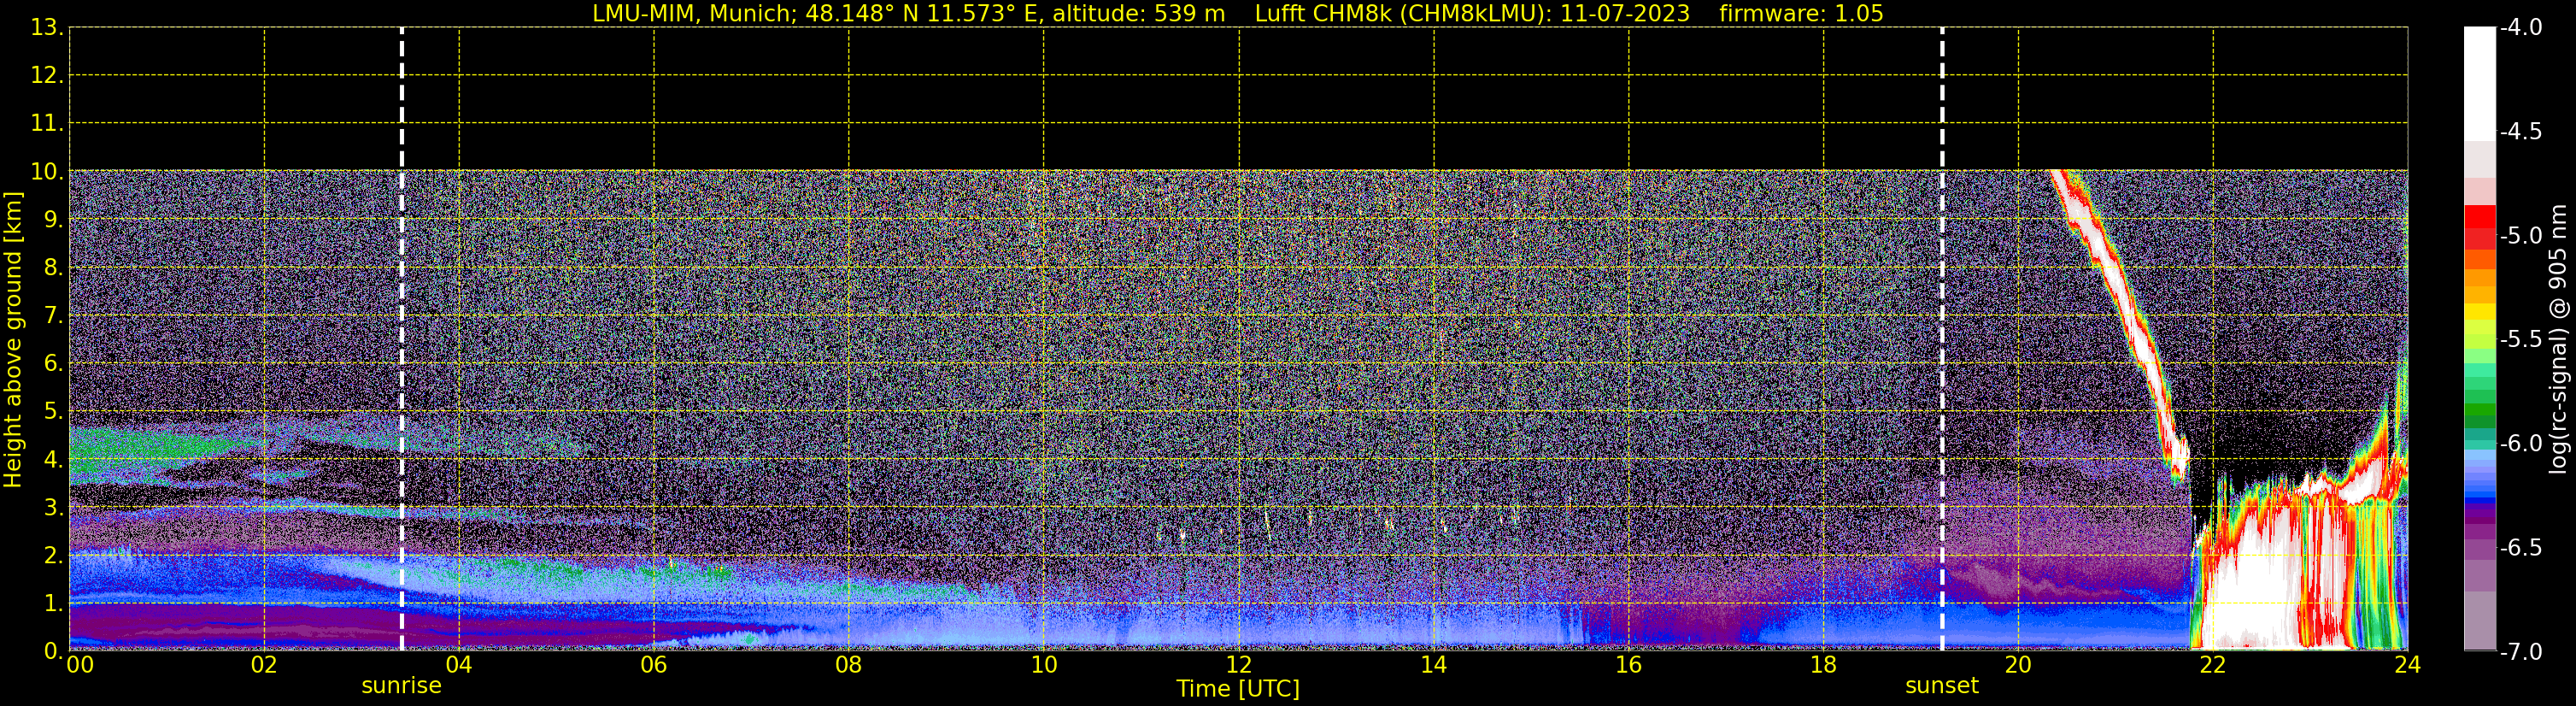Click the '18' tick on the time axis
This screenshot has height=706, width=2576.
[x=1824, y=665]
